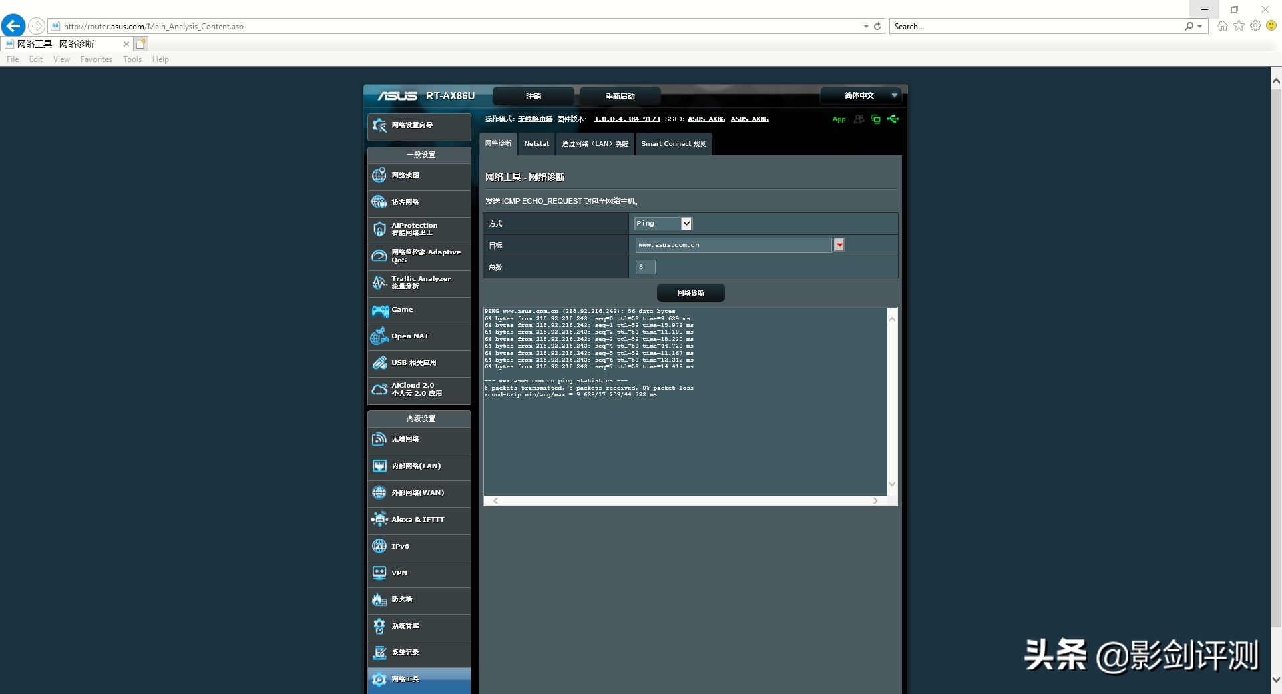Click the browser Search box
Viewport: 1282px width, 694px height.
click(x=1037, y=27)
